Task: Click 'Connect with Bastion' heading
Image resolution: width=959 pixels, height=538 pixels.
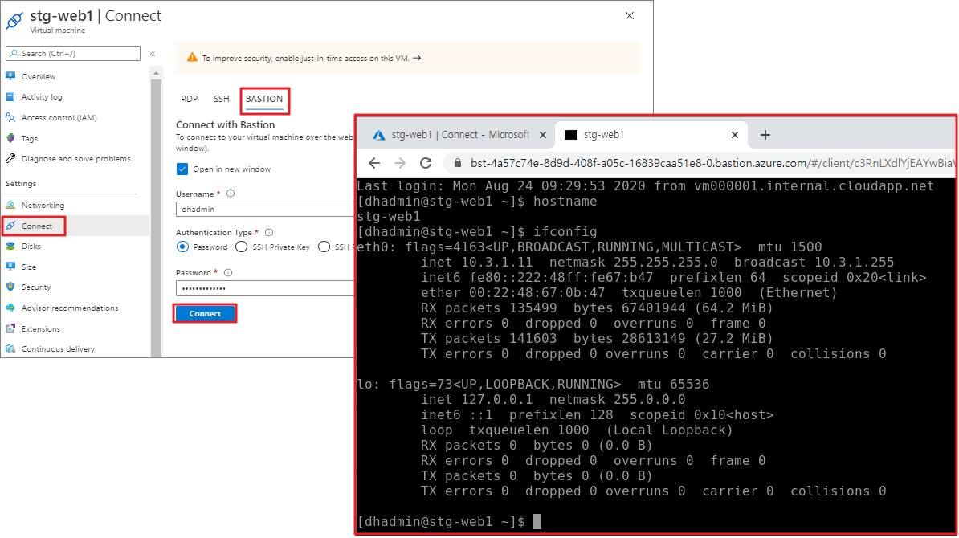Action: [x=225, y=124]
